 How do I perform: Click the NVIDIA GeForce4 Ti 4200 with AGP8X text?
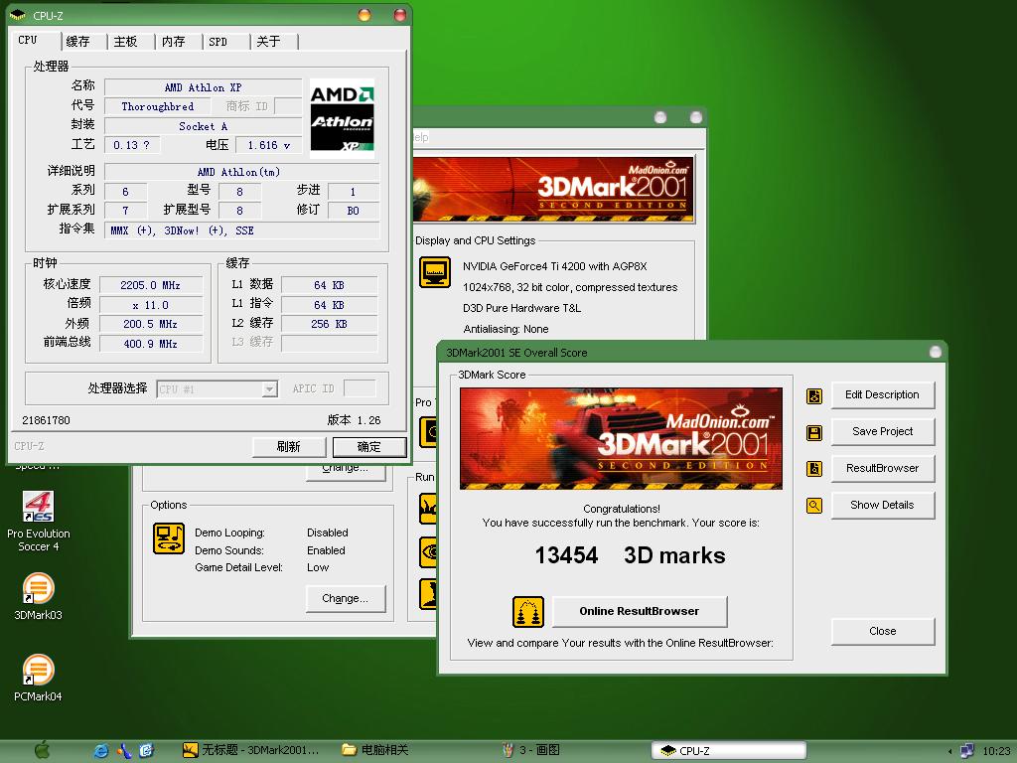554,266
